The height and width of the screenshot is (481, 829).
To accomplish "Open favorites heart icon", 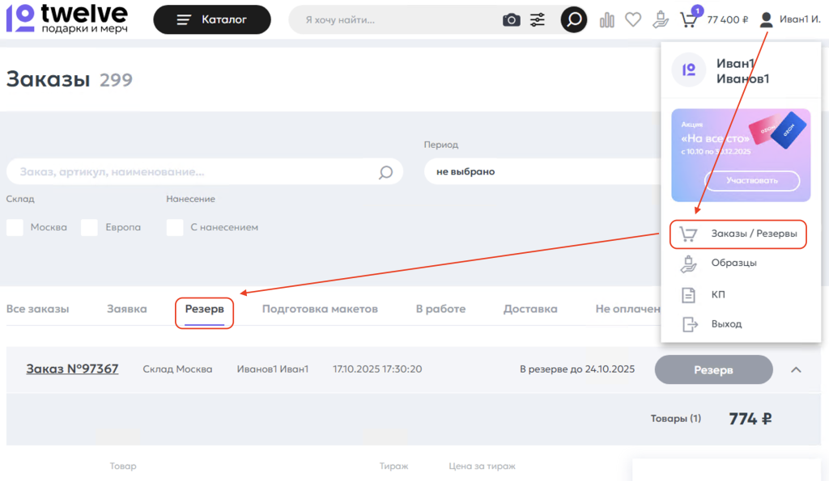I will click(x=633, y=19).
